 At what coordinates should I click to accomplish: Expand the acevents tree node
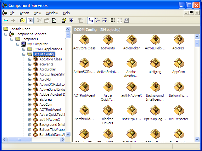[30, 64]
